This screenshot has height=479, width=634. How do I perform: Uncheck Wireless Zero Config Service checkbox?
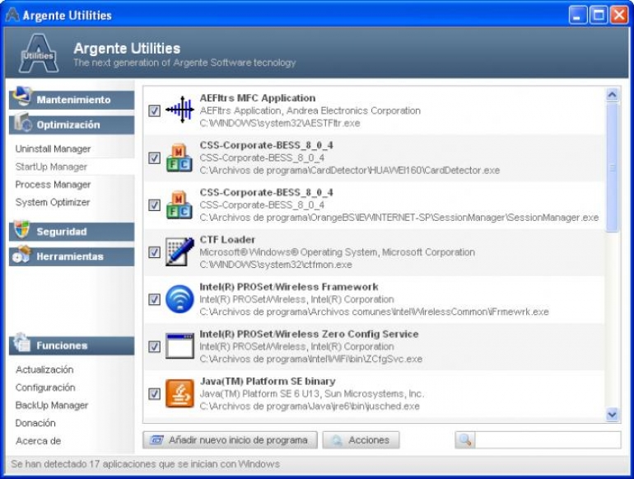tap(154, 346)
